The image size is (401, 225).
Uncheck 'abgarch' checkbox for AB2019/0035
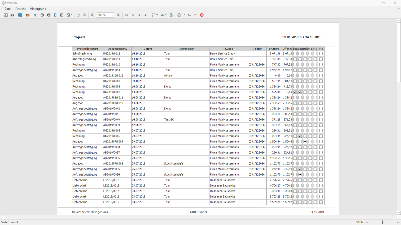300,169
